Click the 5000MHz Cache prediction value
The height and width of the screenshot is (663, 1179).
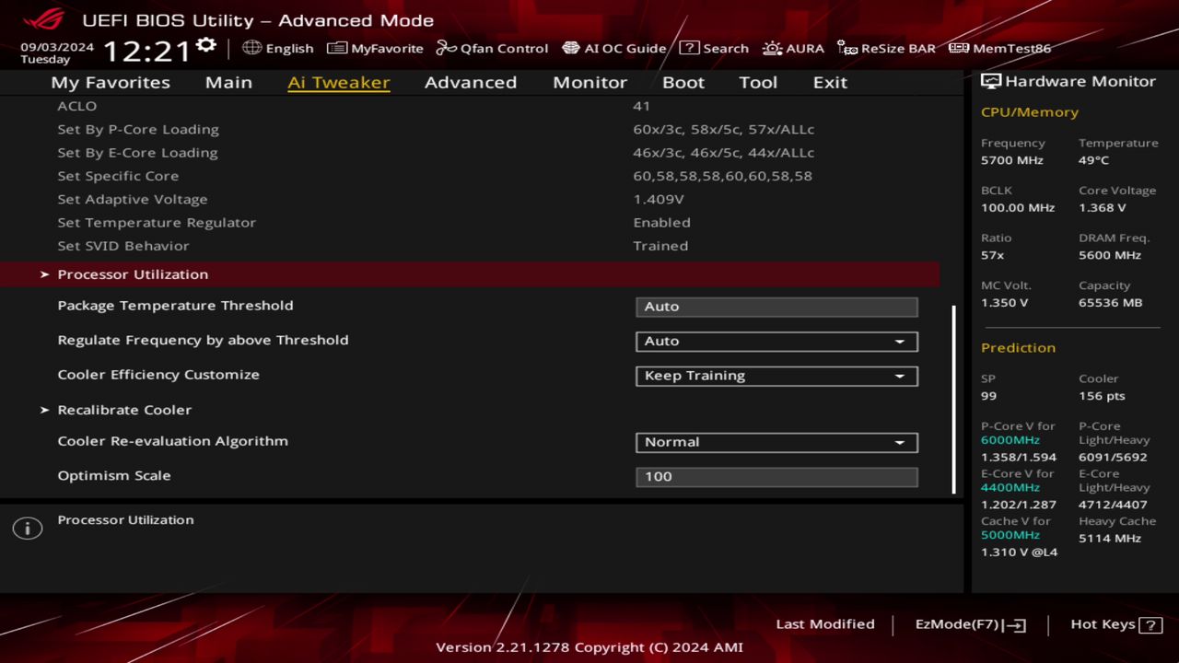point(1010,535)
